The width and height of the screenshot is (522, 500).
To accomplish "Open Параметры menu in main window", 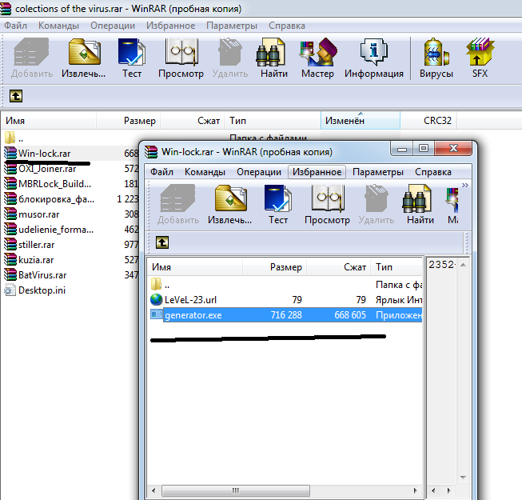I will coord(232,26).
